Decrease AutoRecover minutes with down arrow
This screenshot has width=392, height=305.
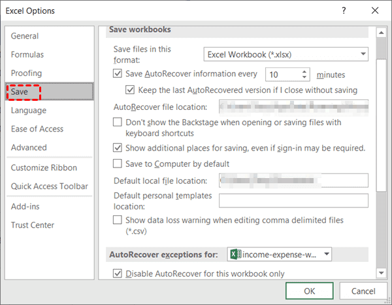click(304, 79)
